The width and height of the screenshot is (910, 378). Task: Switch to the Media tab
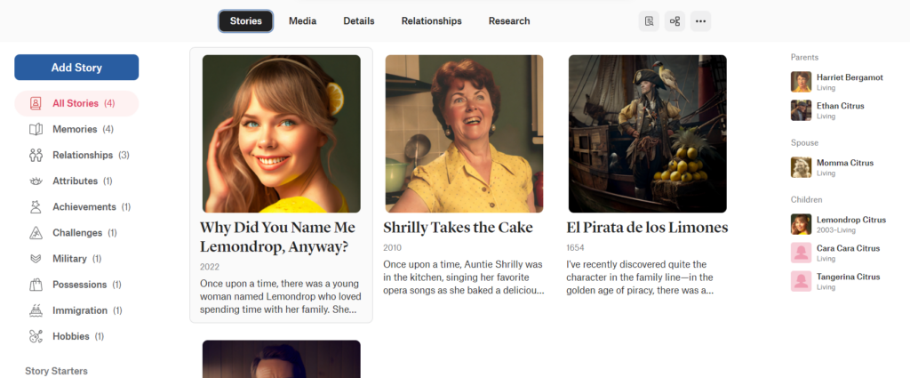tap(302, 21)
